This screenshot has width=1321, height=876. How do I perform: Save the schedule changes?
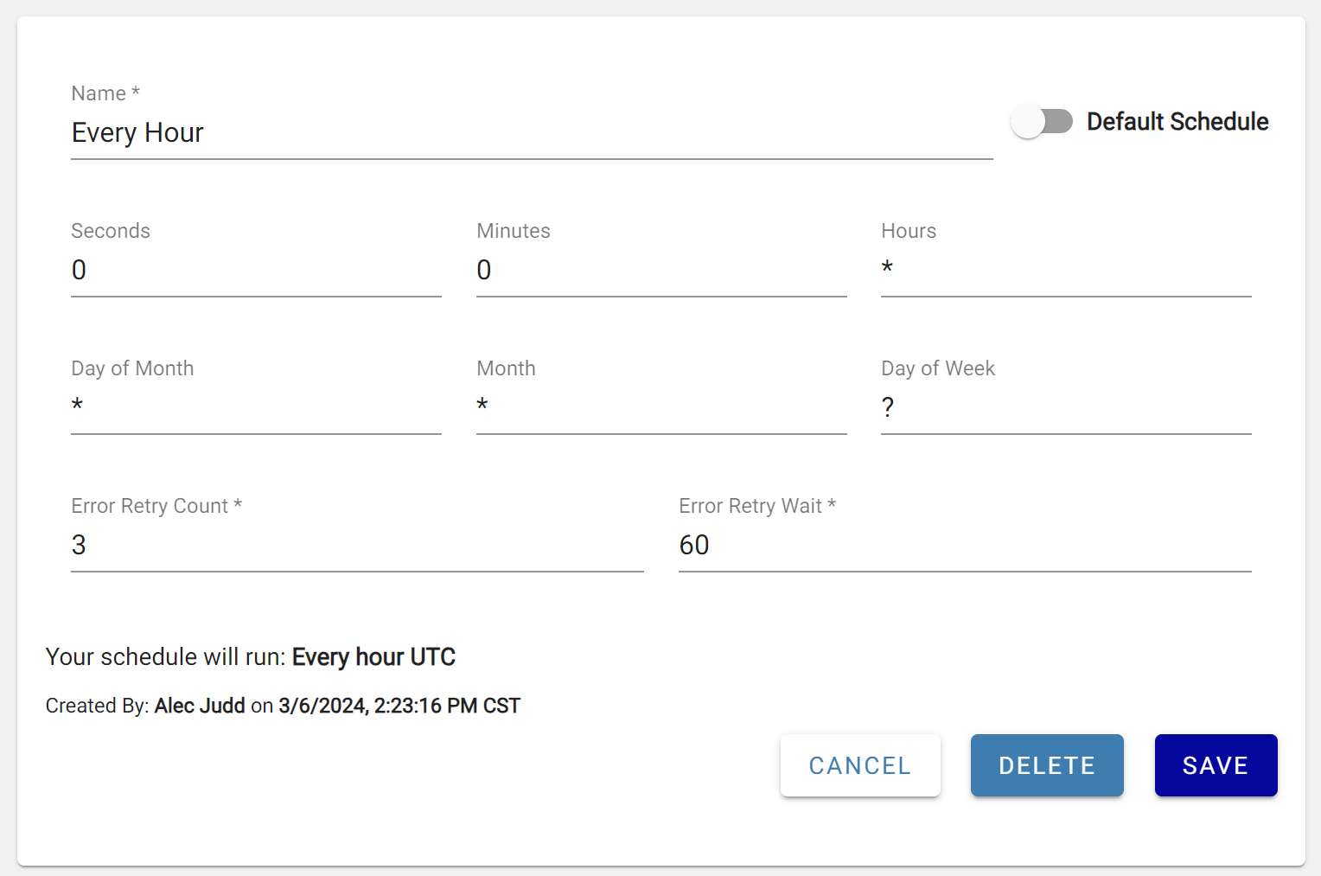1216,765
